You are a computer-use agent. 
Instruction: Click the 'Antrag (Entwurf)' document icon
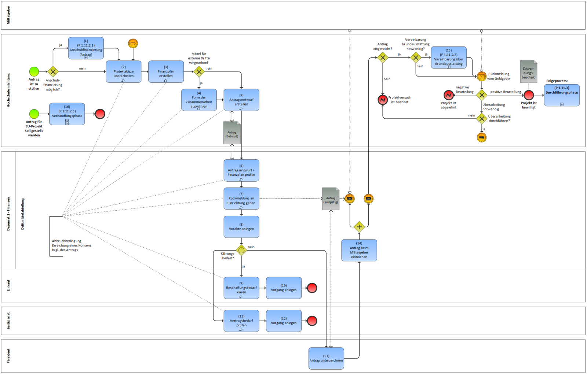pos(232,133)
